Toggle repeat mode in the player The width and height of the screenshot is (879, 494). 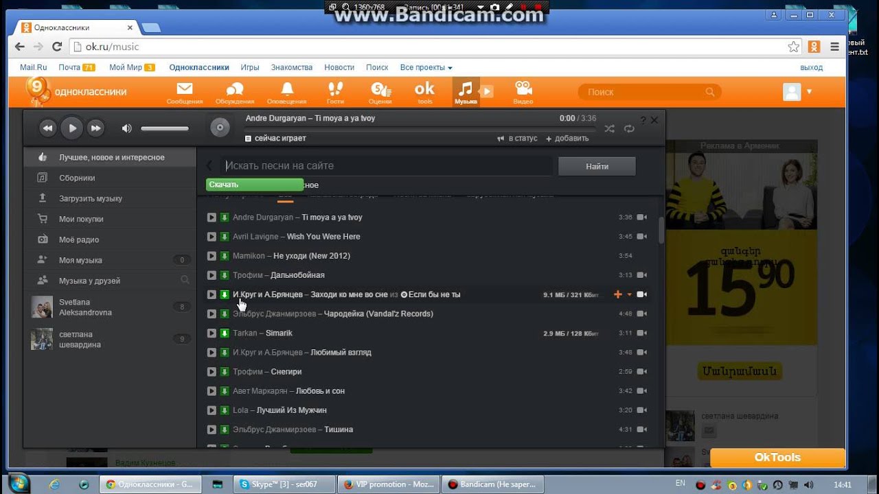pos(628,128)
